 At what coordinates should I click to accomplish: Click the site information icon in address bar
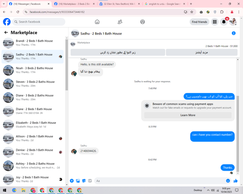click(26, 12)
